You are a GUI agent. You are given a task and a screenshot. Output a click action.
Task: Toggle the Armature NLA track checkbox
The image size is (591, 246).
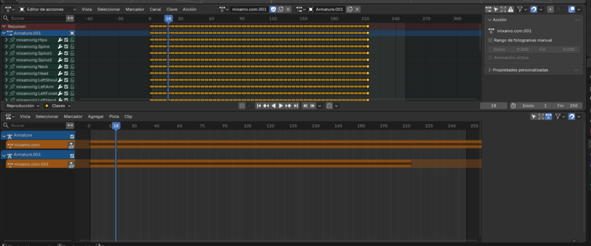tap(72, 136)
